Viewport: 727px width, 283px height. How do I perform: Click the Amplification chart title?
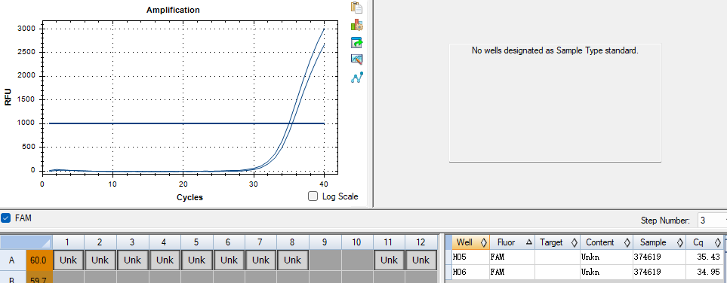click(x=173, y=10)
